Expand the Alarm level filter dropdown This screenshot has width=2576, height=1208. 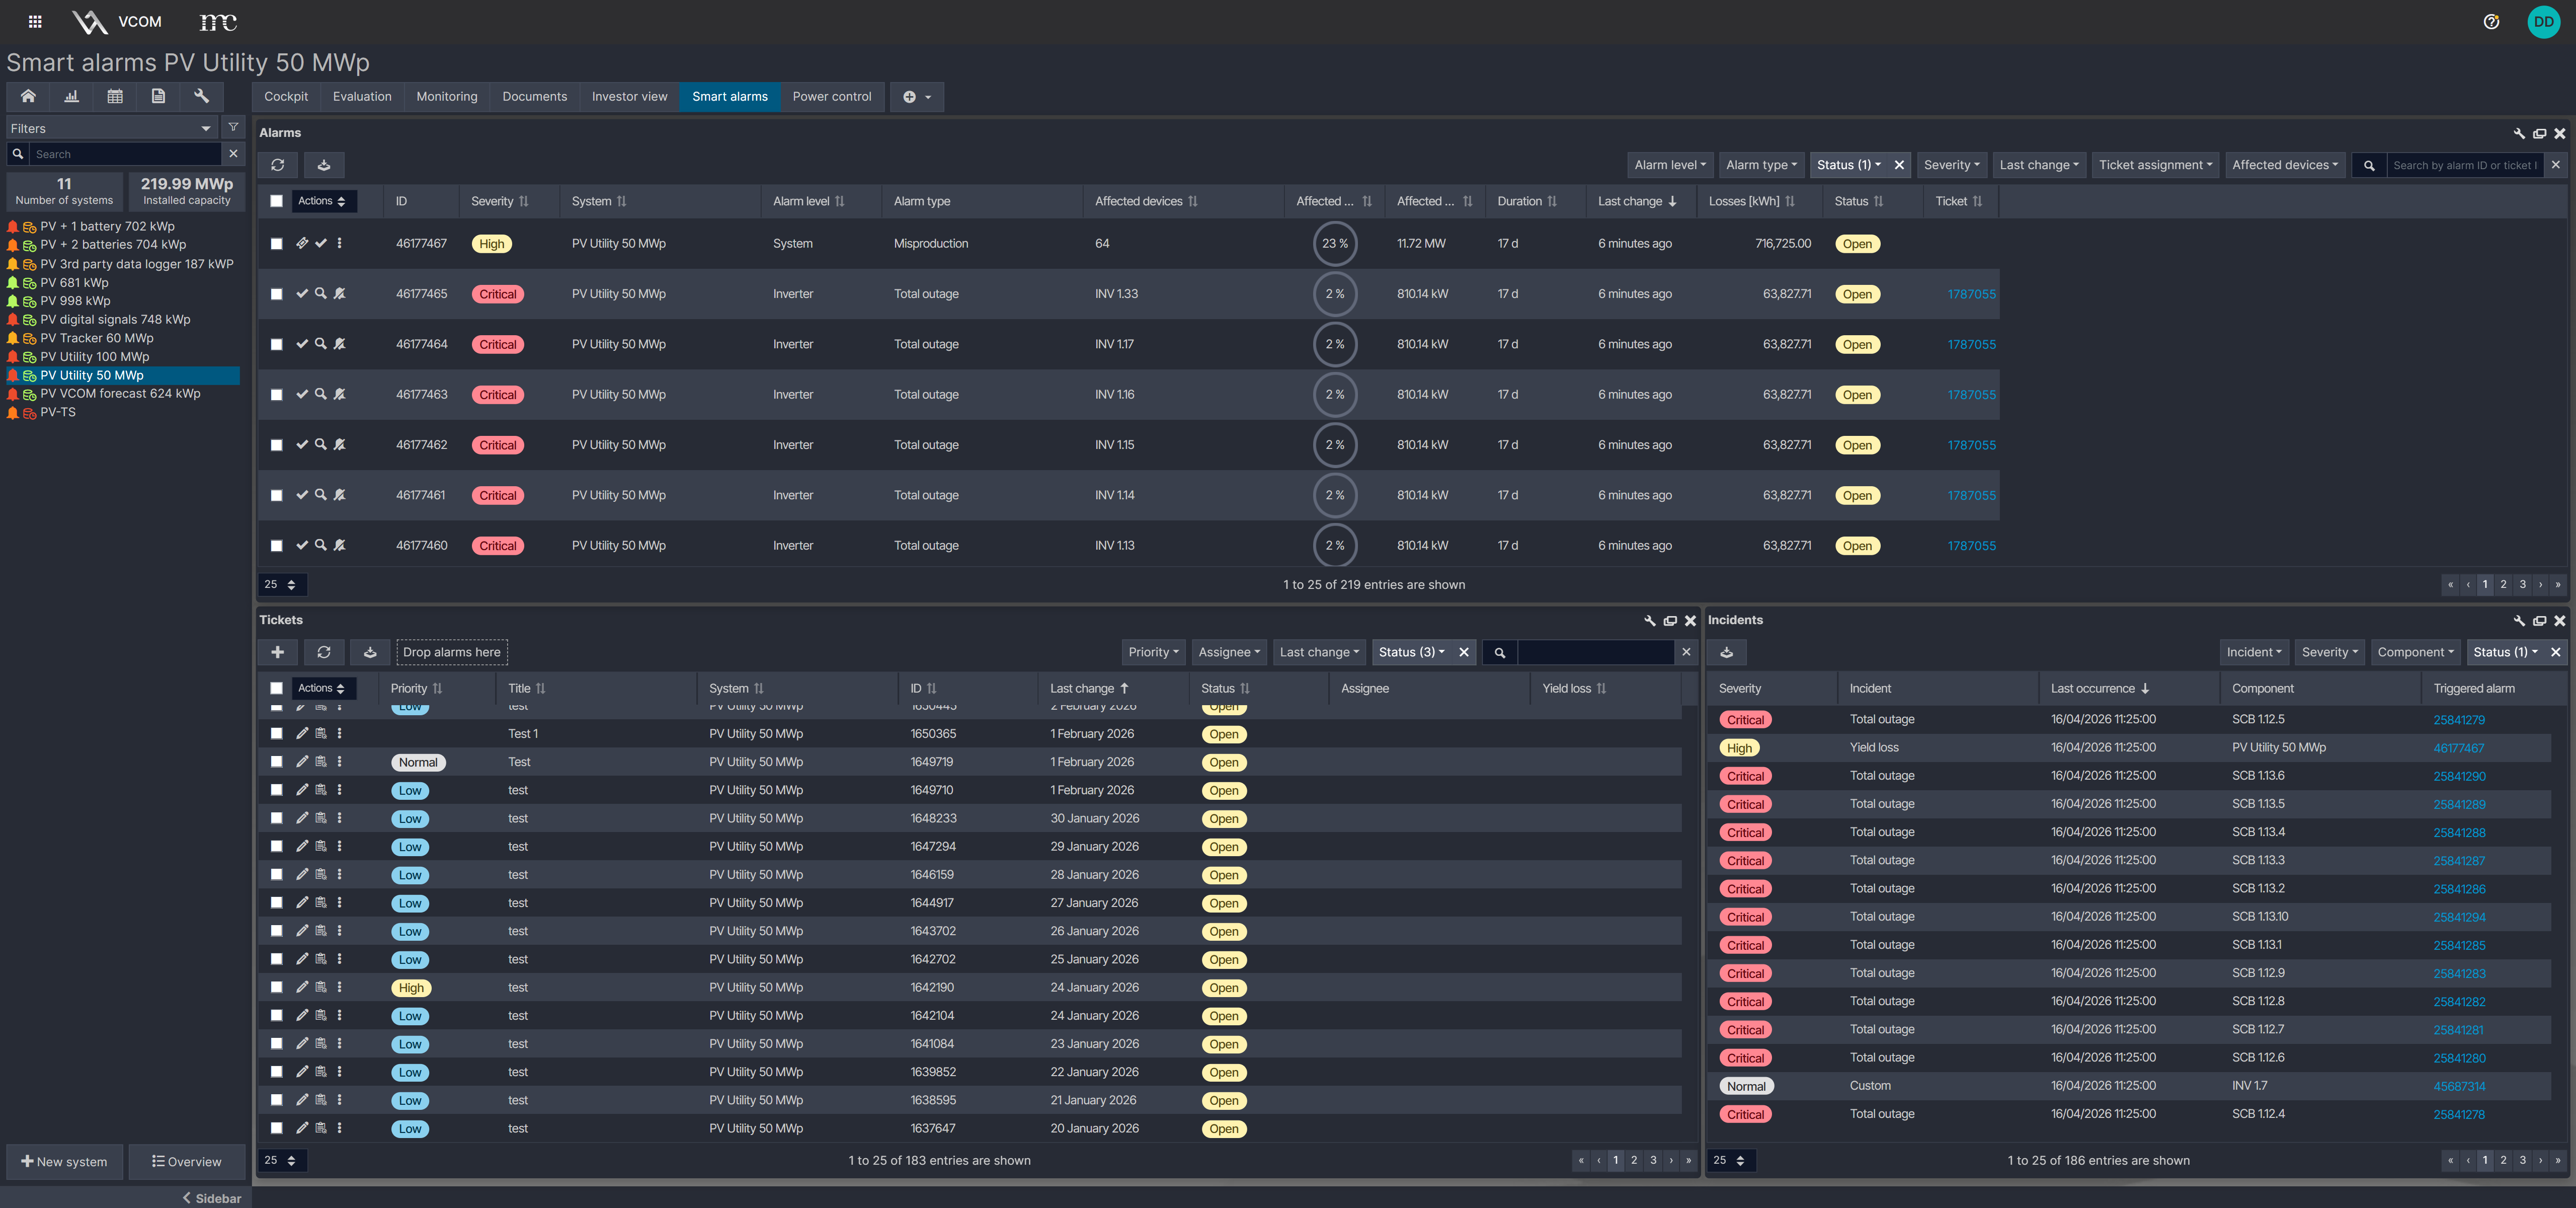coord(1669,165)
